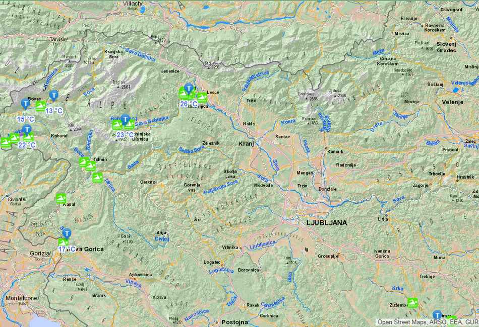The width and height of the screenshot is (479, 327).
Task: Click the Postojna town label
Action: coord(235,322)
